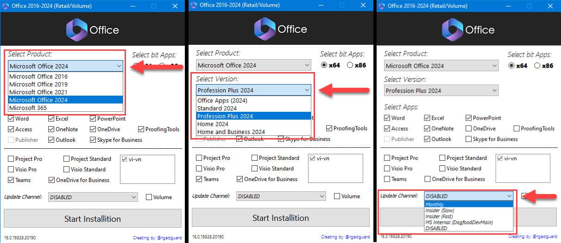The height and width of the screenshot is (243, 561).
Task: Open Update Channel dropdown in middle window
Action: (281, 196)
